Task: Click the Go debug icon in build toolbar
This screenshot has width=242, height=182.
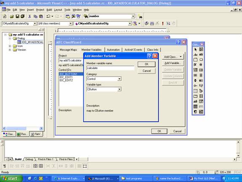Action: coord(168,24)
